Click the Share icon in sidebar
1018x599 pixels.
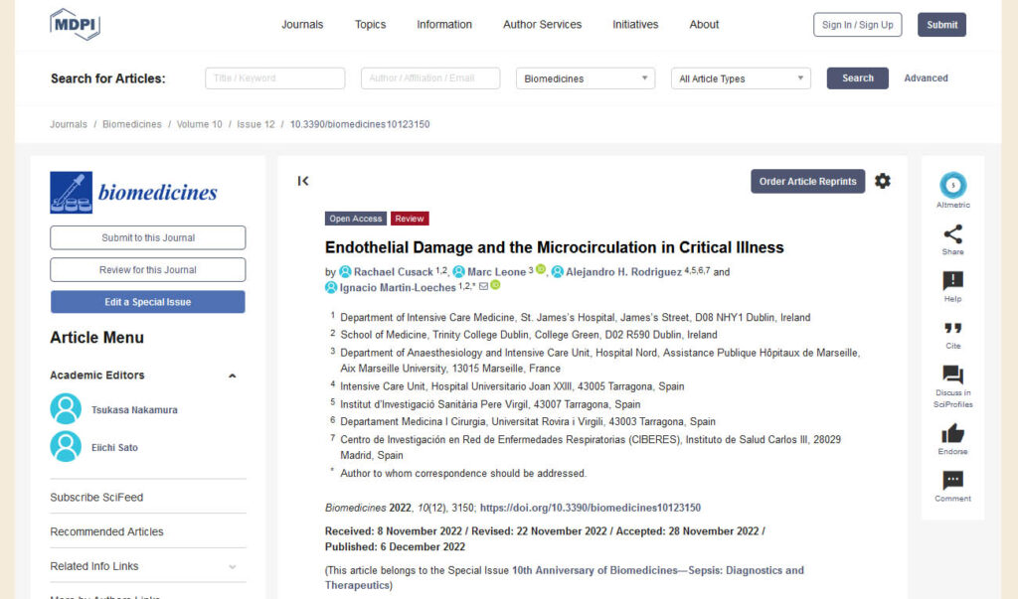click(952, 235)
